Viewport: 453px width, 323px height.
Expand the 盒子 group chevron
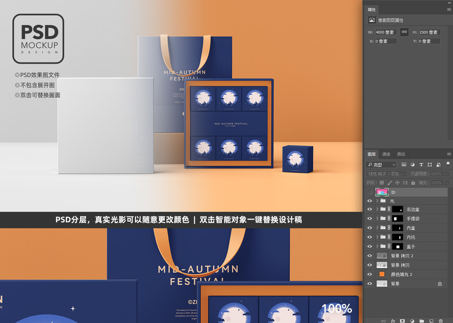(x=377, y=246)
